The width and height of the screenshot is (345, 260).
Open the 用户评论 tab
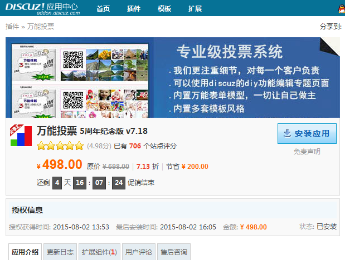(139, 252)
